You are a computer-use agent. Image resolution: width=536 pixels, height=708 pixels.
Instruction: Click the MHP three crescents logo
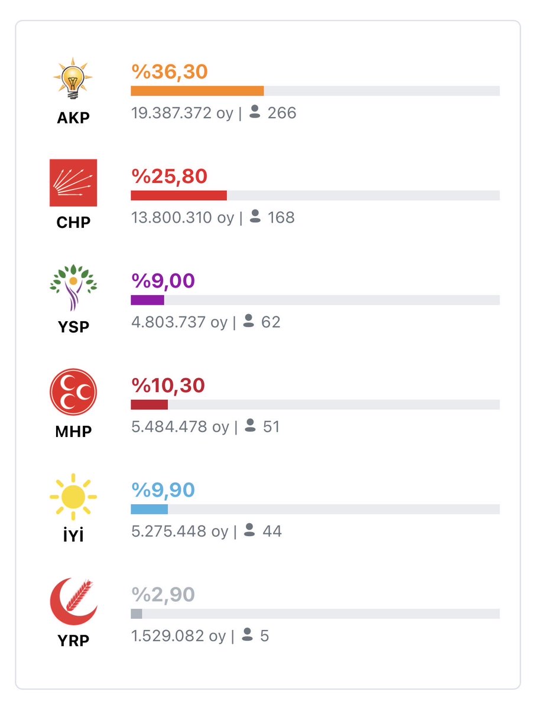tap(73, 392)
